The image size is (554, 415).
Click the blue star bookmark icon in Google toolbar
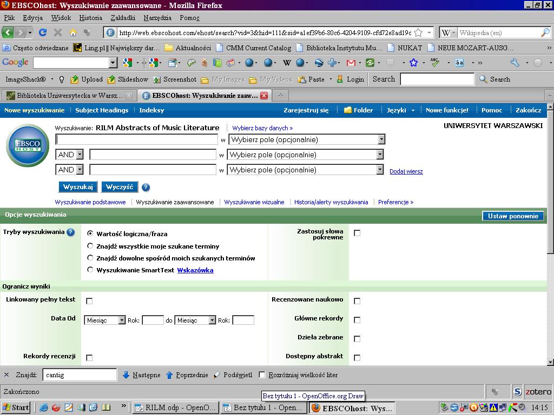click(413, 63)
